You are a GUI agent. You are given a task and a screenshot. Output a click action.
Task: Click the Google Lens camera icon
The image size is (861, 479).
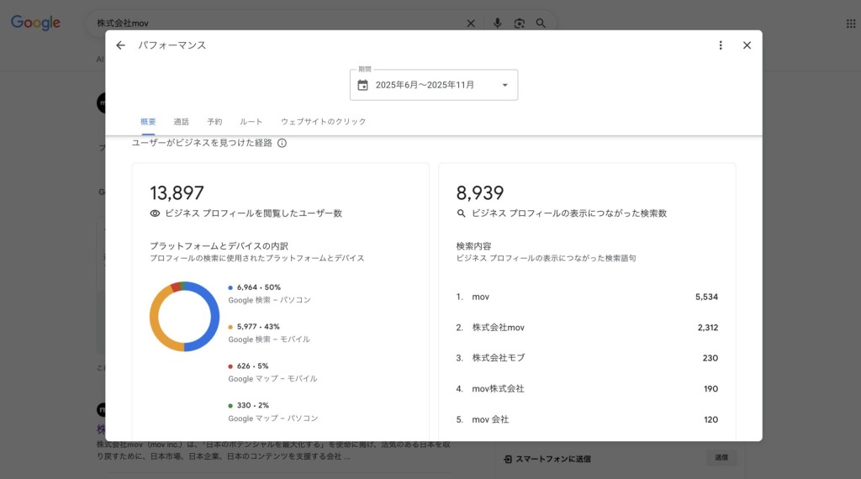pyautogui.click(x=519, y=24)
